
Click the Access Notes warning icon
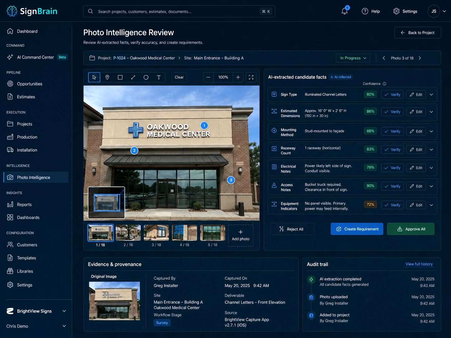click(x=274, y=185)
